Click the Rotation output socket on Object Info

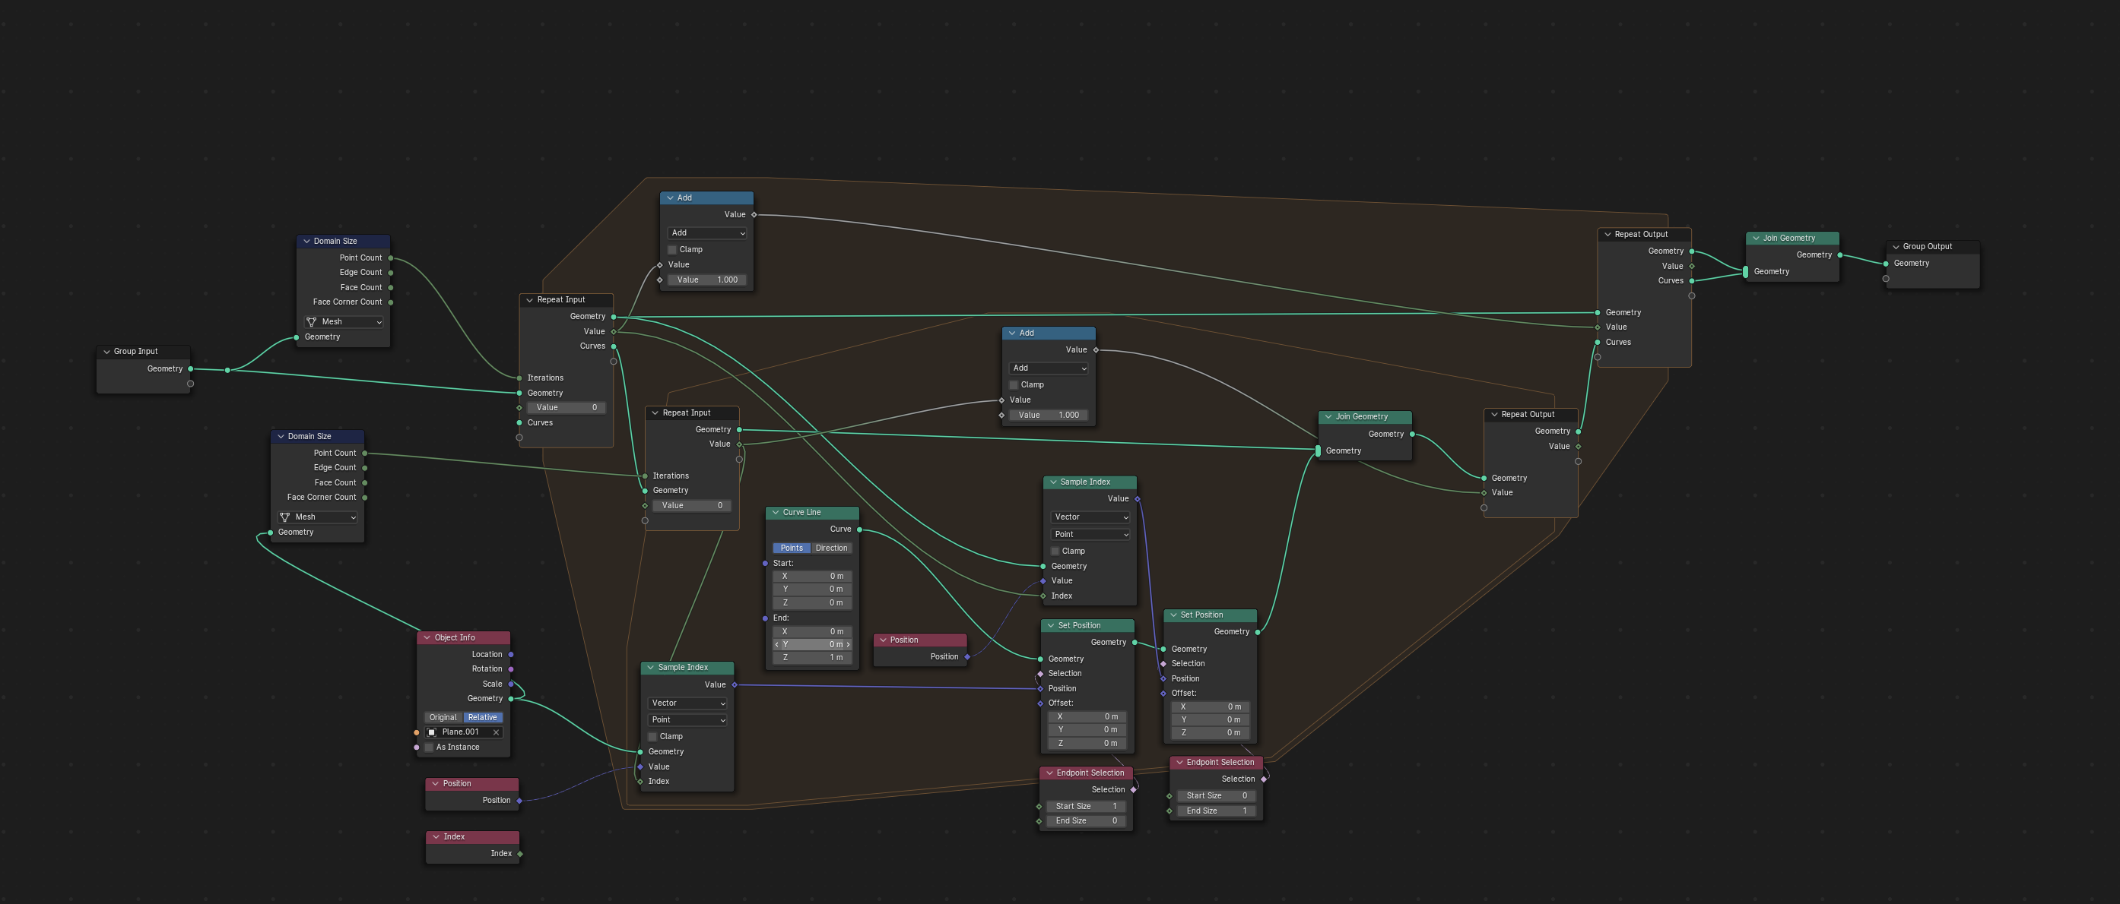(511, 669)
